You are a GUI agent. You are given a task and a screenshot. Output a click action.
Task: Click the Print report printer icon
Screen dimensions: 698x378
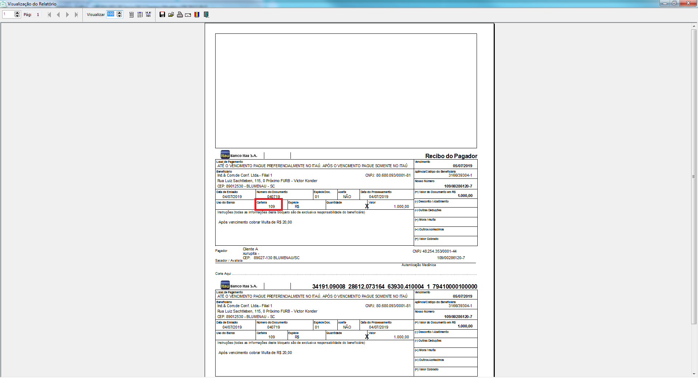coord(180,15)
